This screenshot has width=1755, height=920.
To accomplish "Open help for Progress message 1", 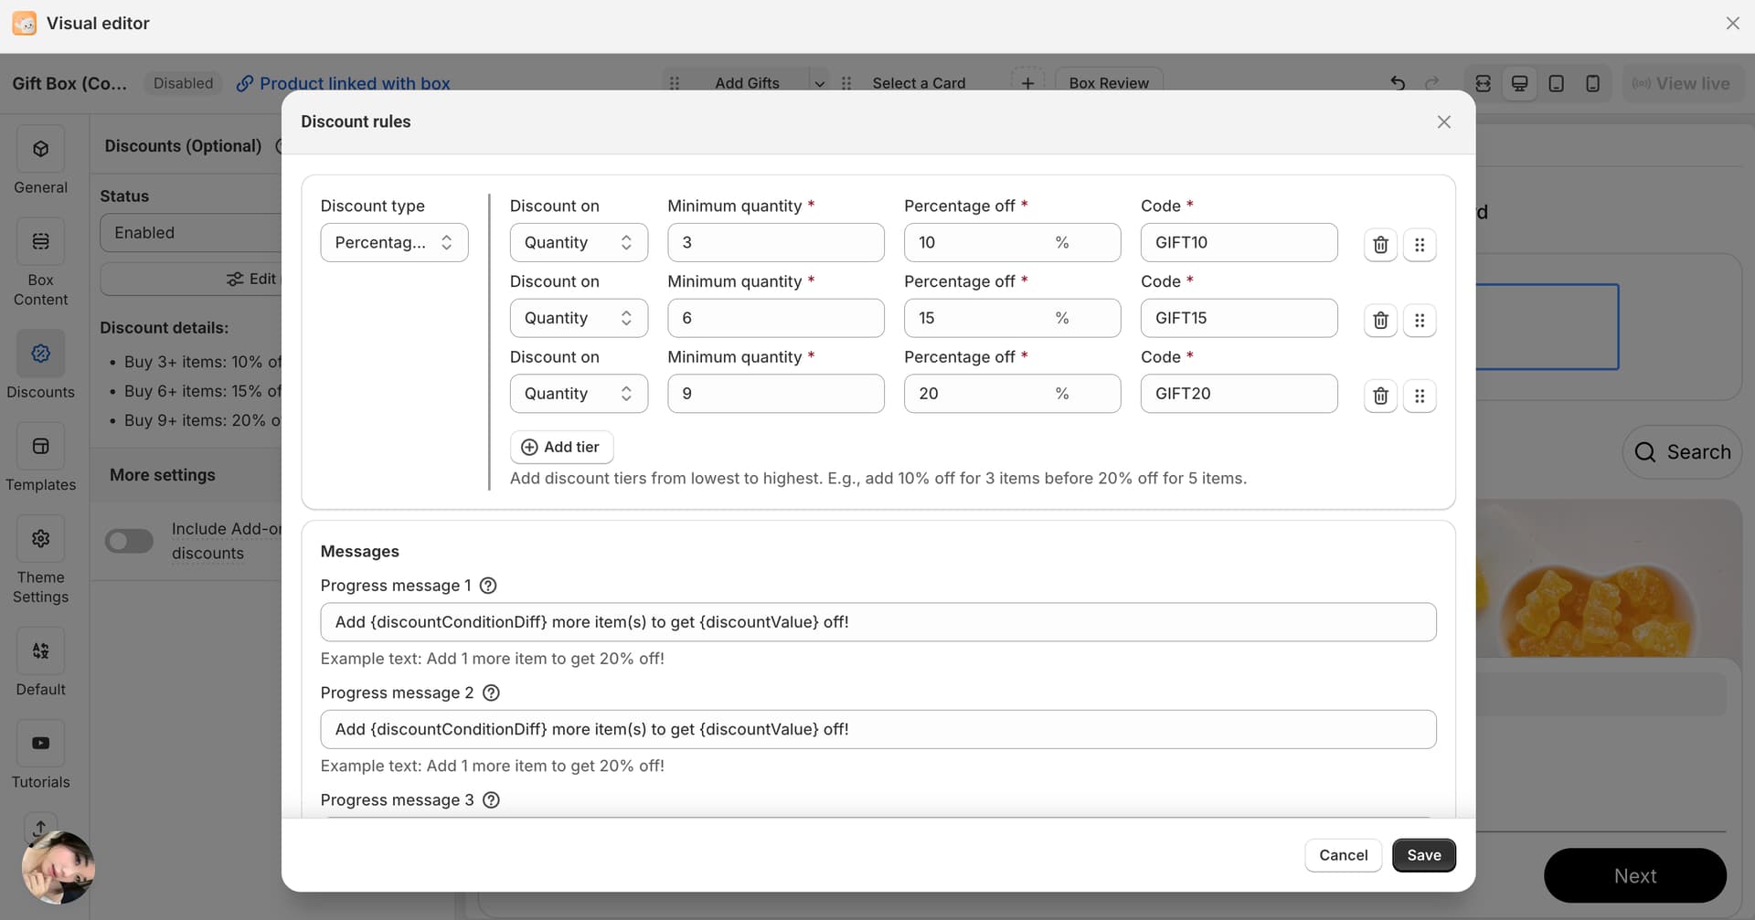I will (x=488, y=586).
